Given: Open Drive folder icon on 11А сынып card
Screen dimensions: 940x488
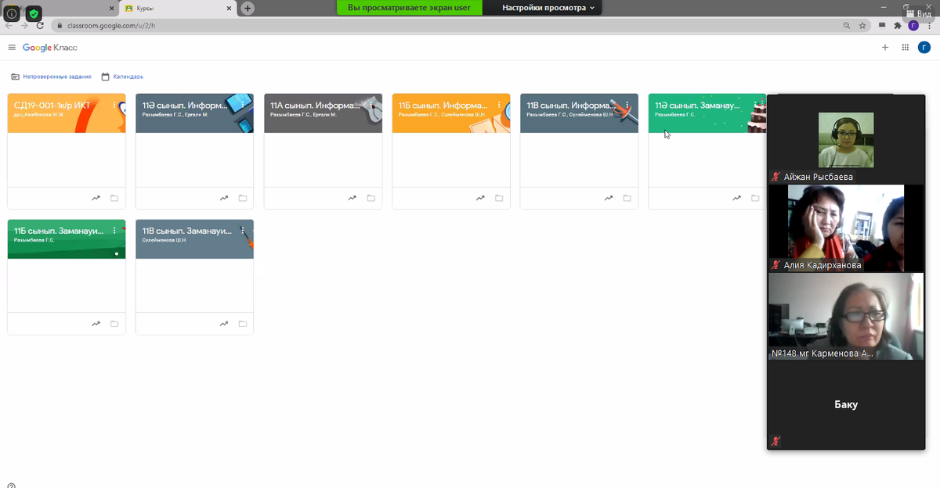Looking at the screenshot, I should [x=371, y=199].
